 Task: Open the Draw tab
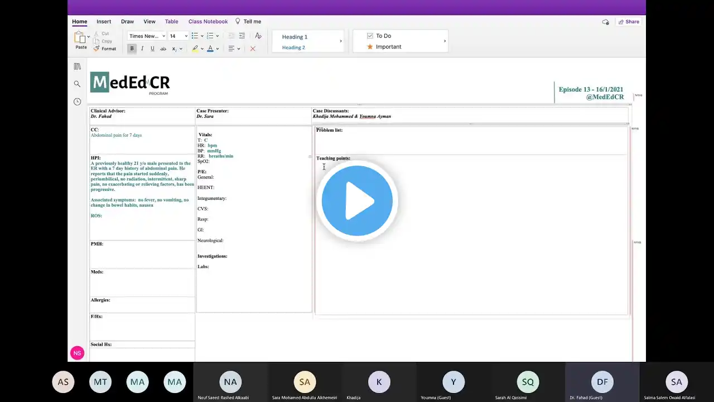[x=127, y=21]
